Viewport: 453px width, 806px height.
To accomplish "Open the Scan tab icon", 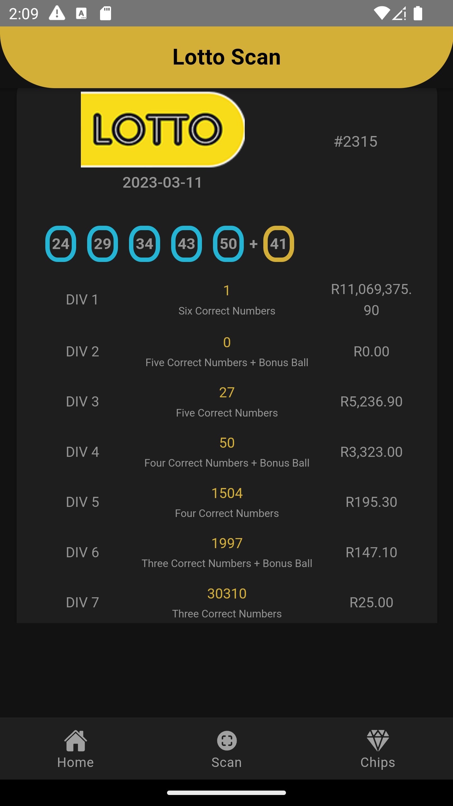I will coord(226,741).
